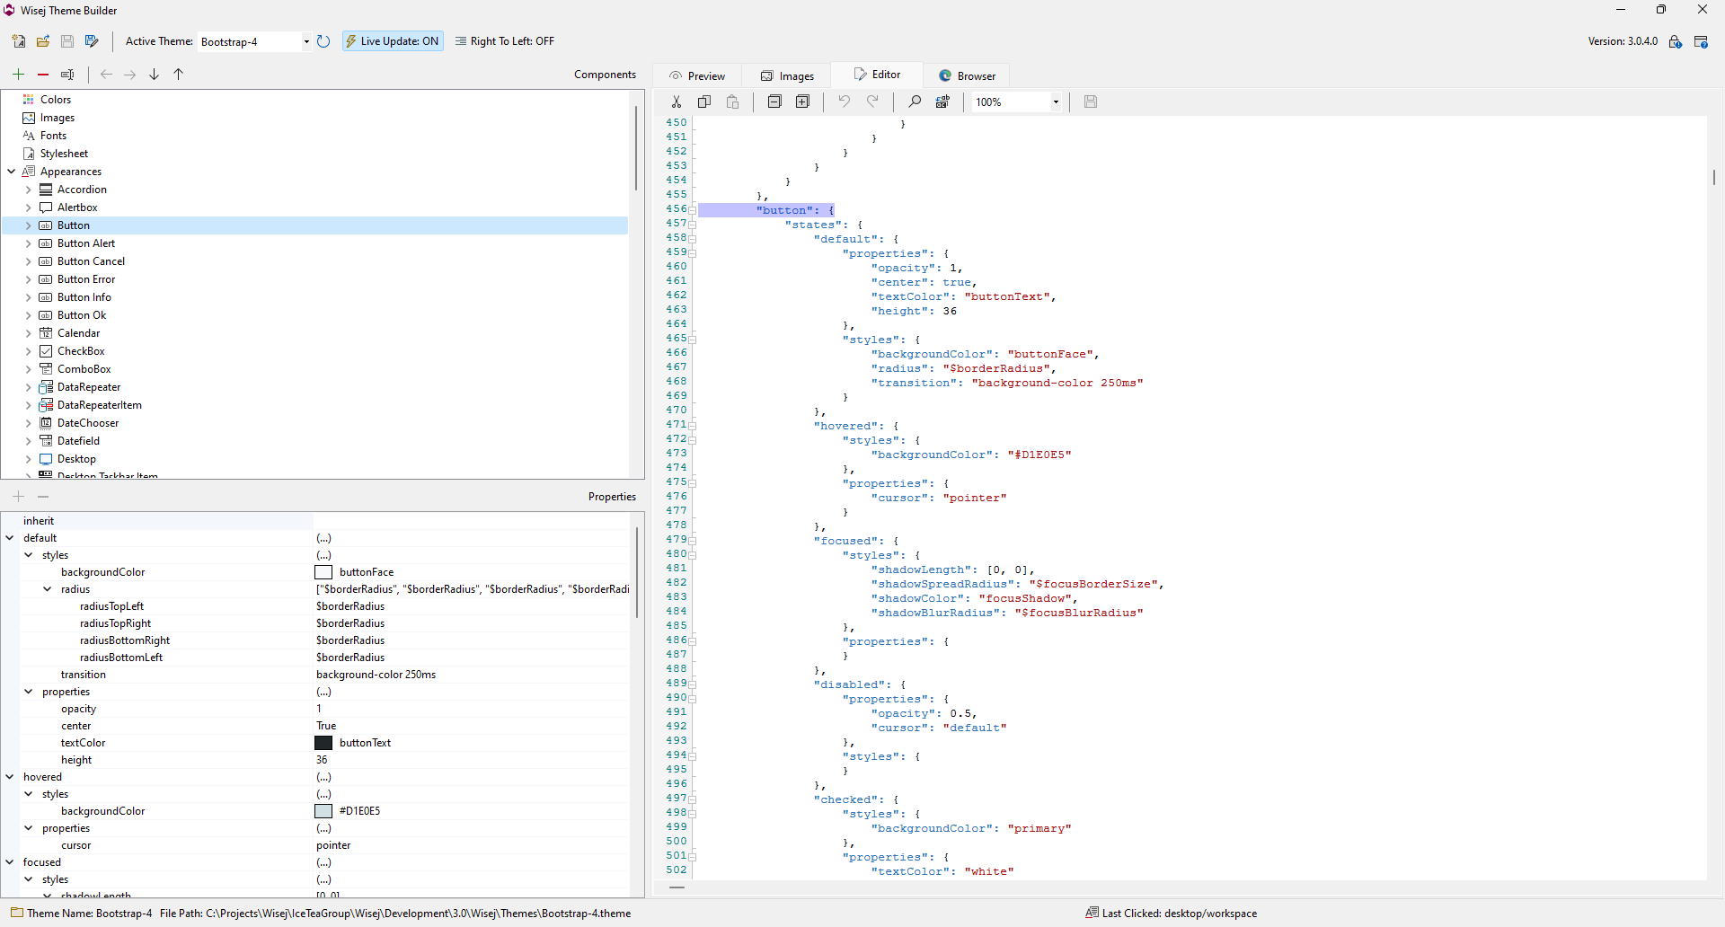The image size is (1725, 927).
Task: Expand the Accordion node
Action: 28,190
